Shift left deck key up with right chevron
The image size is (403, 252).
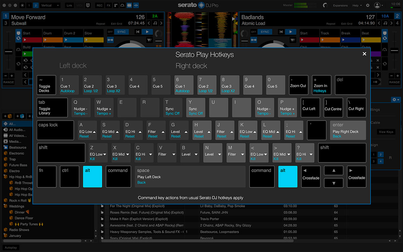[x=162, y=23]
